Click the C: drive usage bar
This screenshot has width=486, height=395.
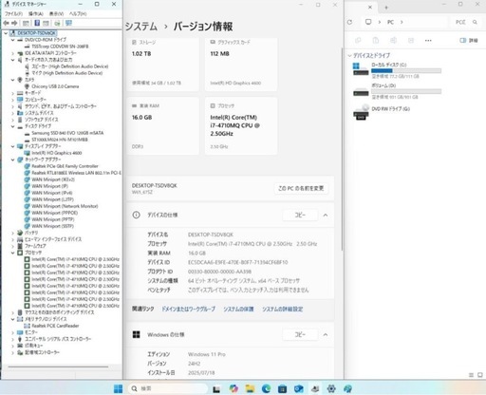coord(406,71)
